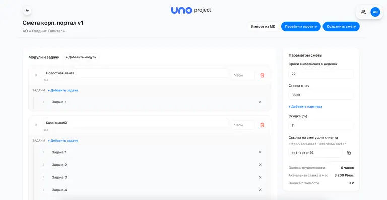Screen dimensions: 387x200
Task: Add a module with Добавить модуль
Action: pos(81,57)
